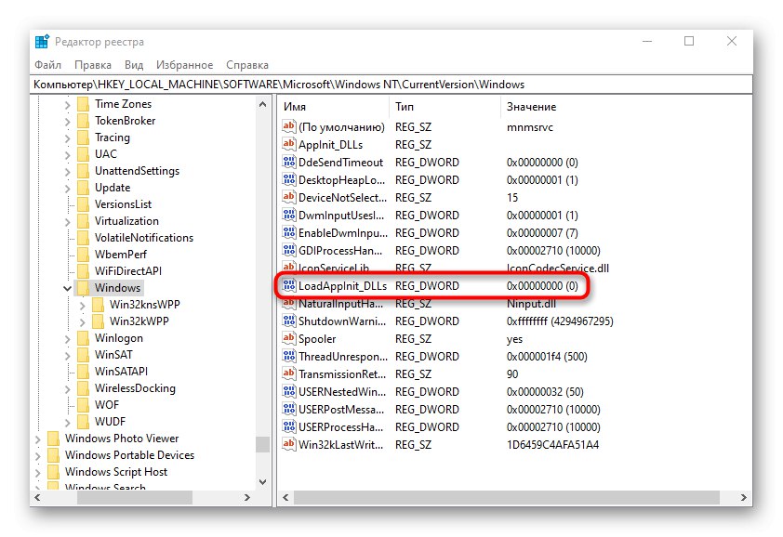Select the USERNestedWin... value name
The height and width of the screenshot is (537, 783).
pos(341,392)
